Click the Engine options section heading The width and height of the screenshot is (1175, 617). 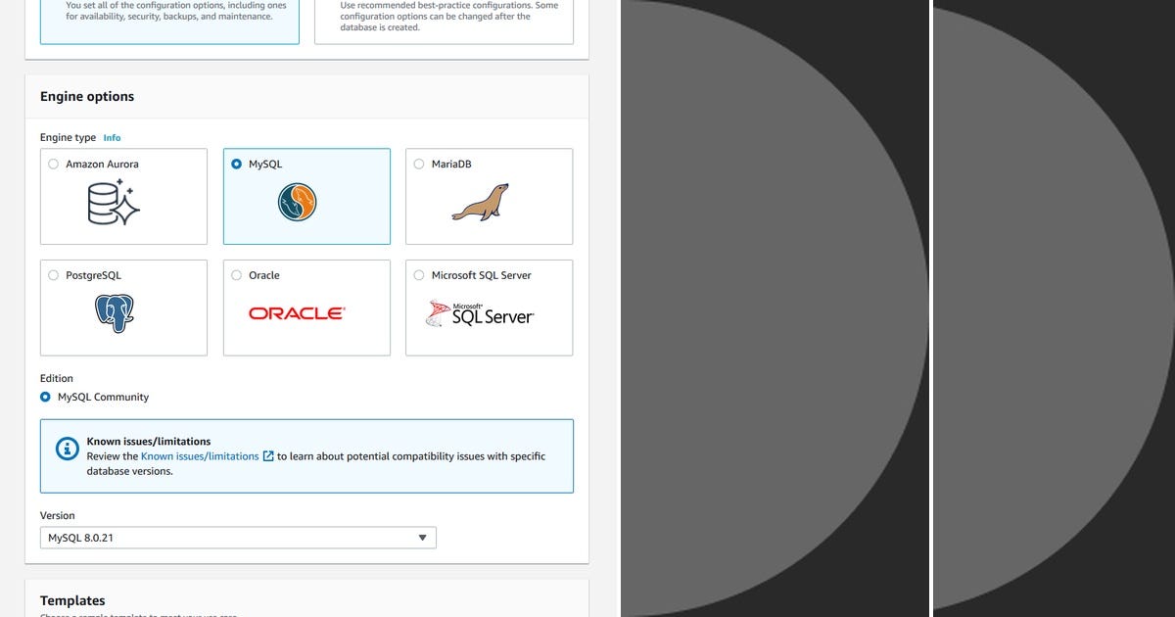click(87, 96)
